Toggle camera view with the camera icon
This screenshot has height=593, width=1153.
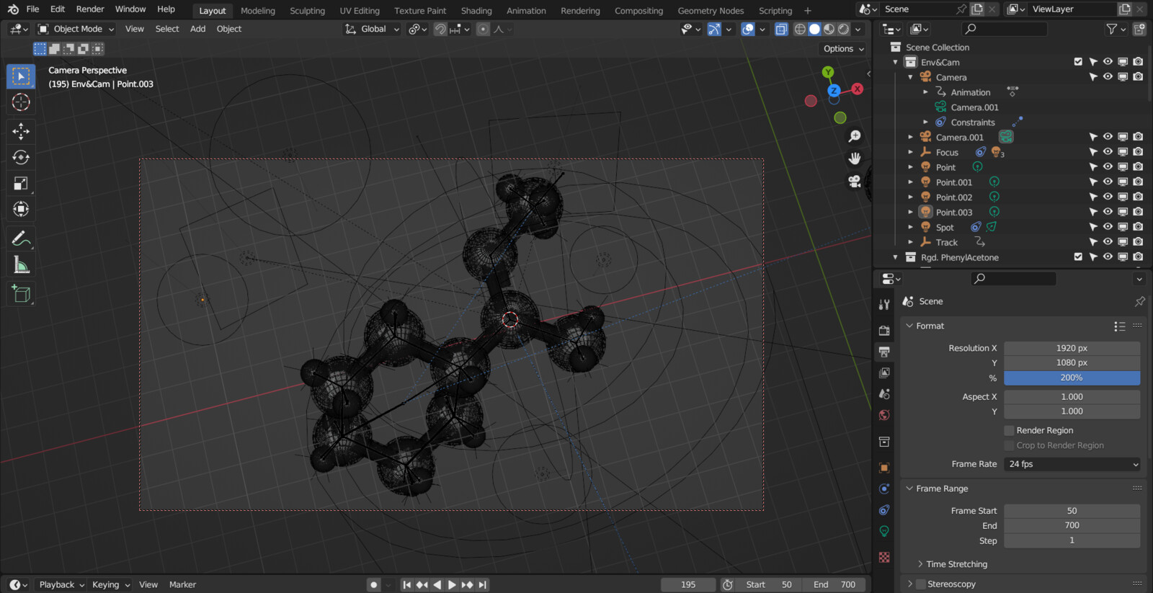[855, 182]
